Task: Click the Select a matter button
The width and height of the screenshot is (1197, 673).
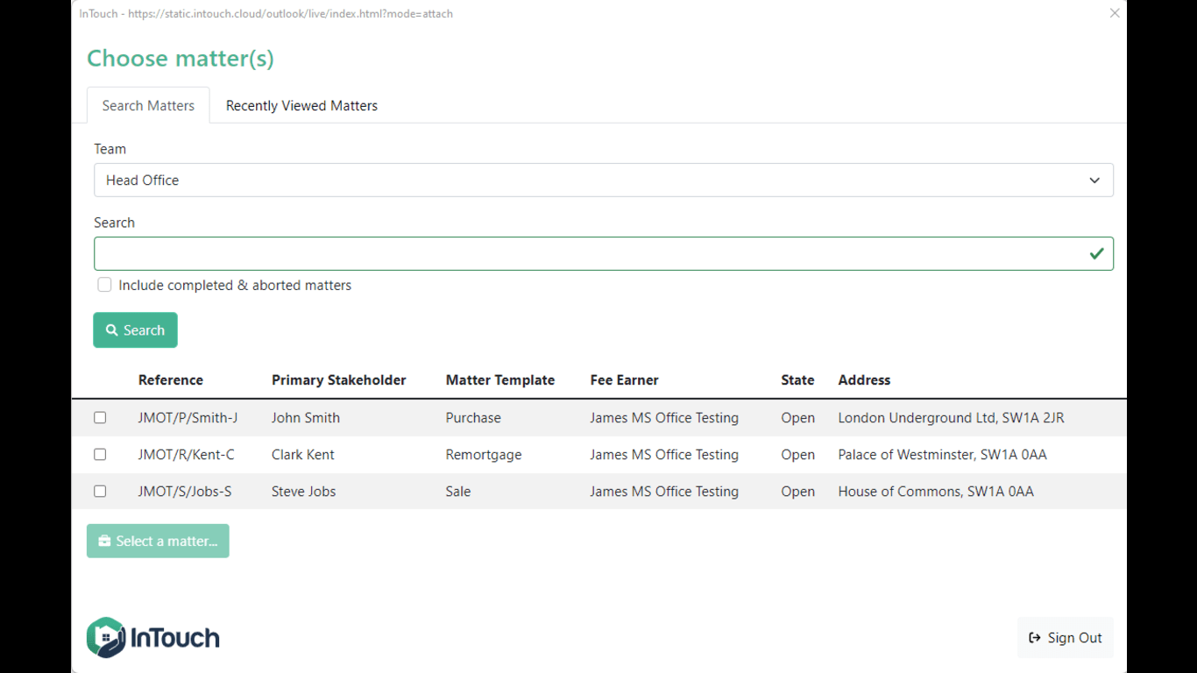Action: tap(158, 542)
